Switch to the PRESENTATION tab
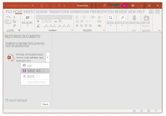 tap(102, 12)
